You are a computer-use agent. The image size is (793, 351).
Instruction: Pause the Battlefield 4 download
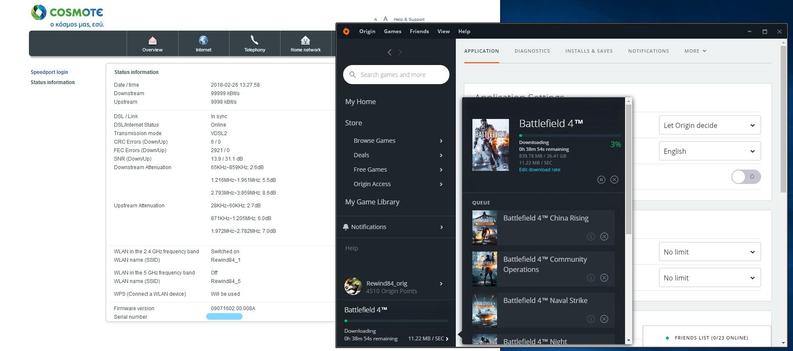coord(601,180)
